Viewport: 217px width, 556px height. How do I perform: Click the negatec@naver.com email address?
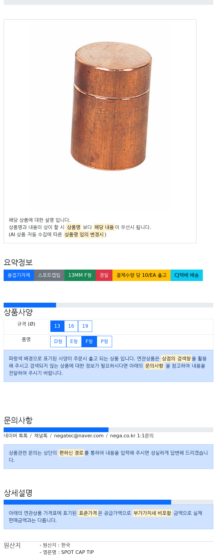point(79,436)
